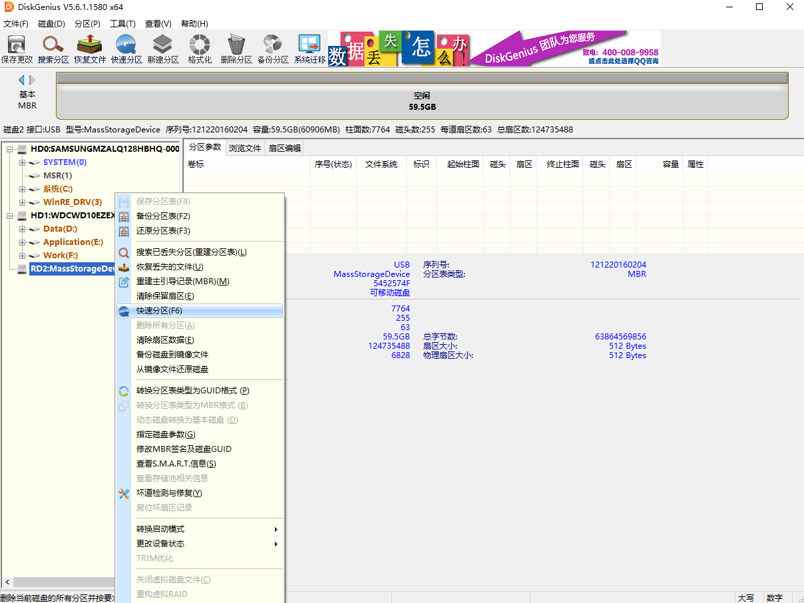Image resolution: width=804 pixels, height=603 pixels.
Task: Open the 更改设备状态 submenu
Action: (x=200, y=544)
